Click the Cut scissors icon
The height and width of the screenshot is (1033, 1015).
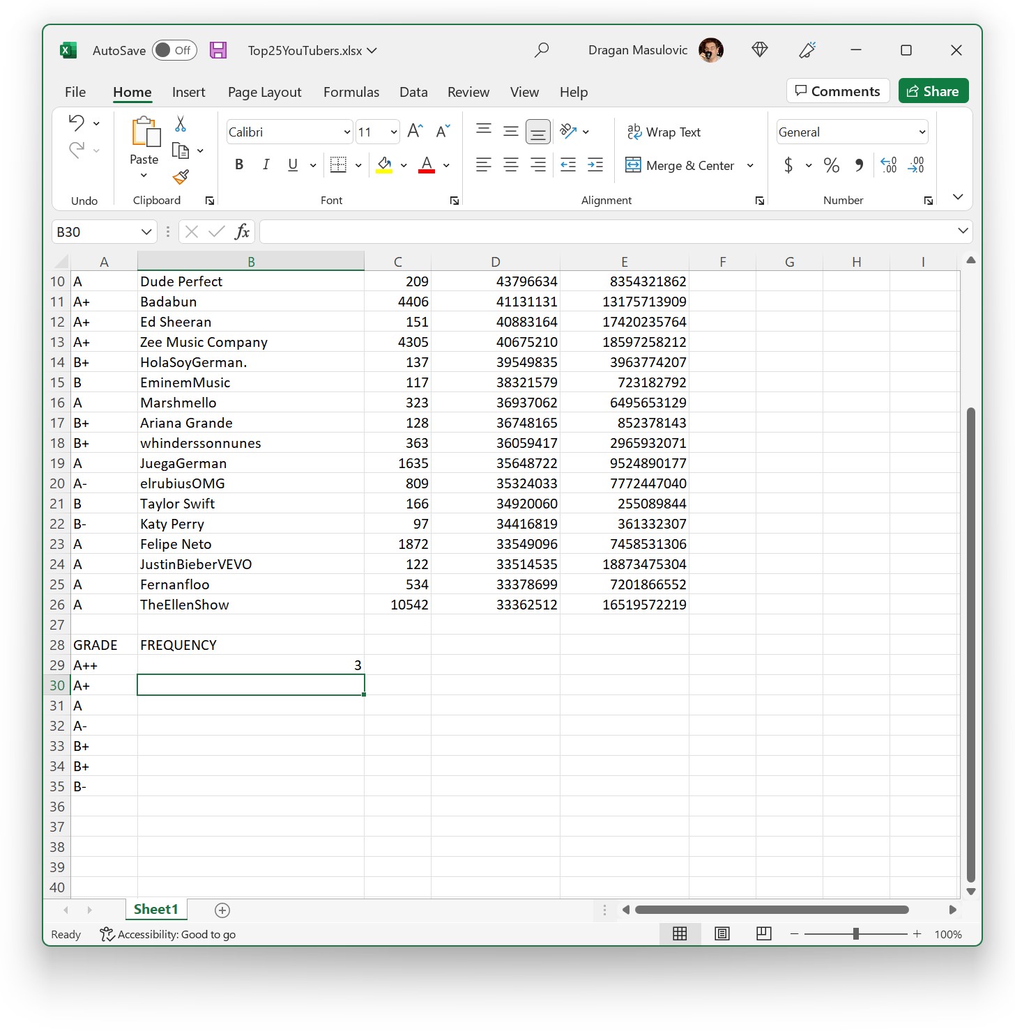coord(181,124)
